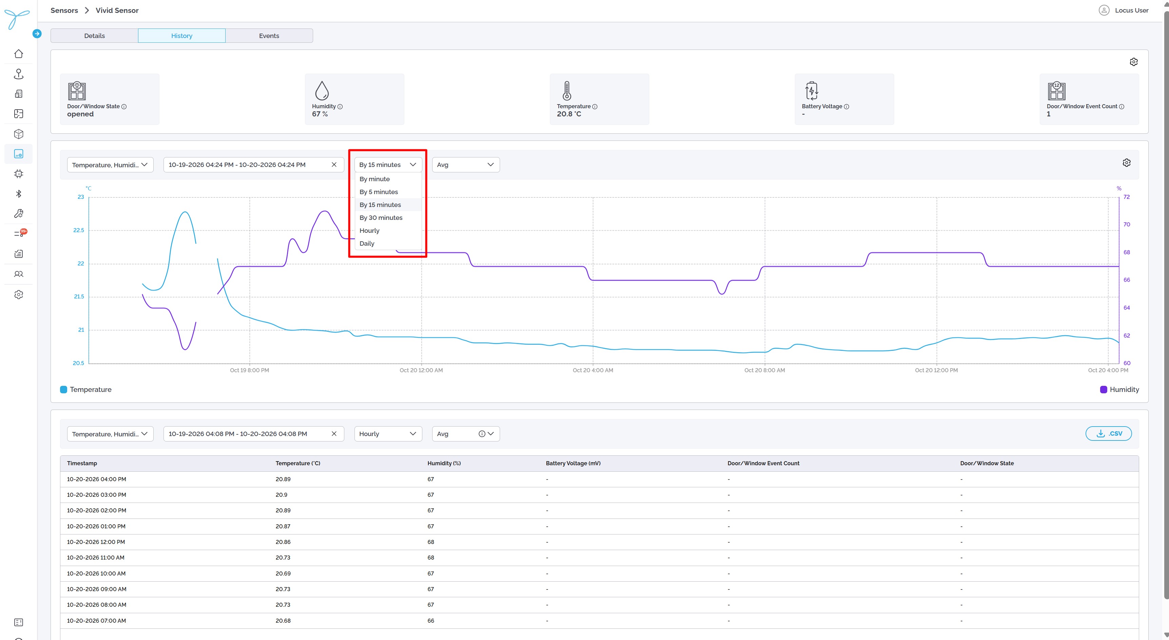The width and height of the screenshot is (1169, 640).
Task: Open the chip devices sidebar icon
Action: coord(19,174)
